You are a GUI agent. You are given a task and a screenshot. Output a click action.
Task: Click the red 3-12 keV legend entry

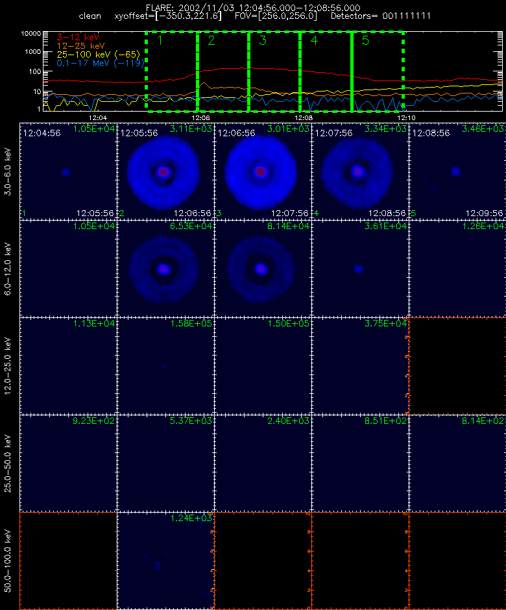tap(78, 38)
